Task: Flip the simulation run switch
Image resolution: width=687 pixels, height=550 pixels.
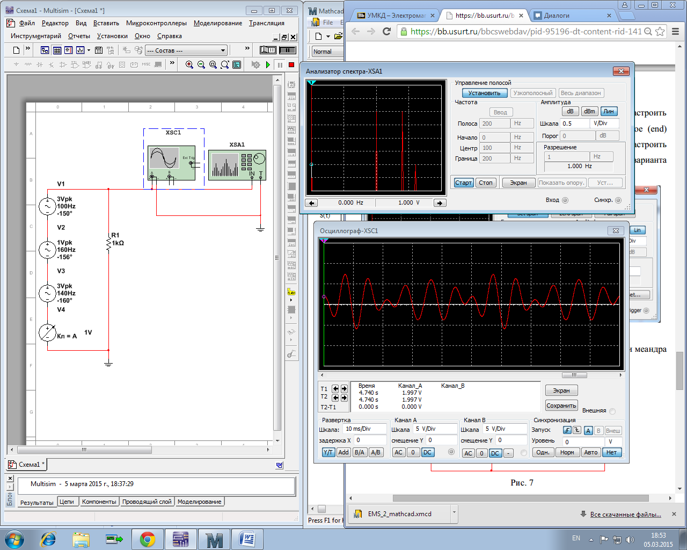Action: tap(268, 50)
